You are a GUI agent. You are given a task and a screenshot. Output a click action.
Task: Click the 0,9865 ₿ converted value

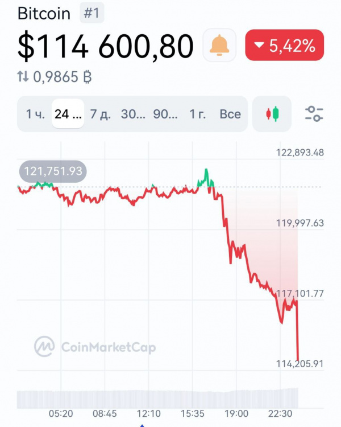tap(63, 77)
